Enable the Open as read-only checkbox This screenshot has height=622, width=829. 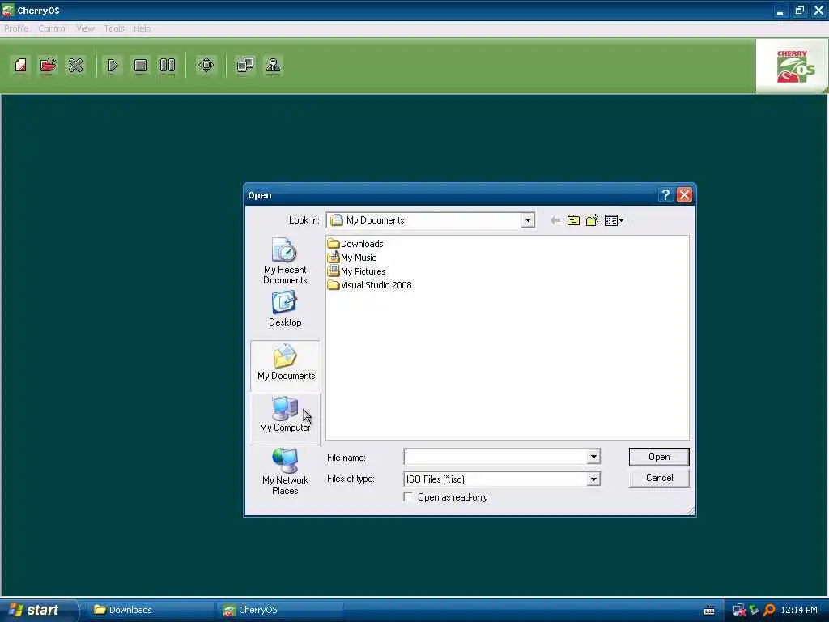pos(408,497)
